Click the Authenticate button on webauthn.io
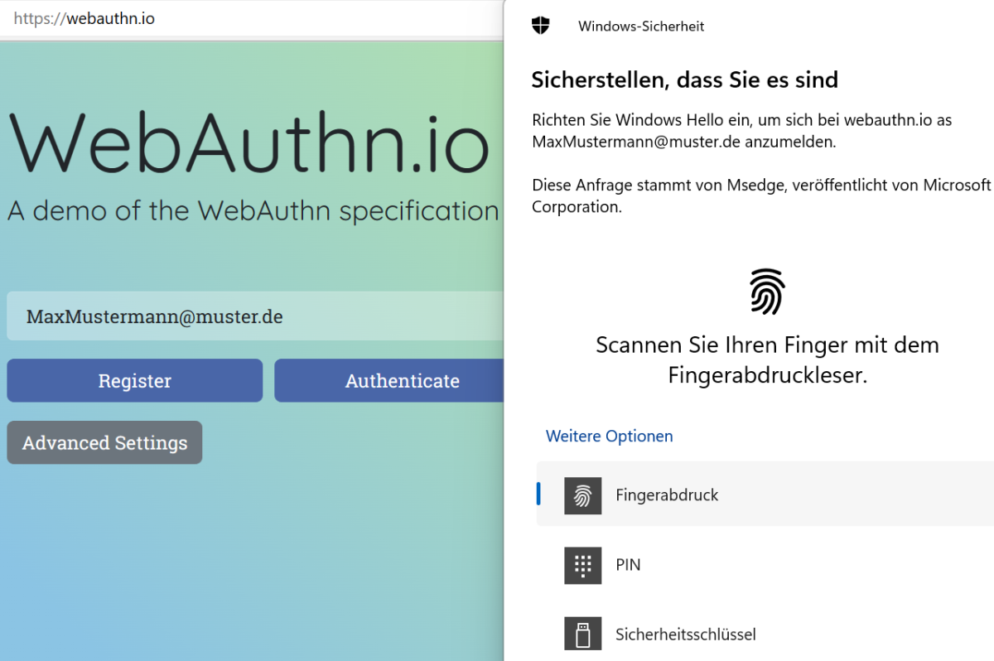This screenshot has width=994, height=661. 389,380
